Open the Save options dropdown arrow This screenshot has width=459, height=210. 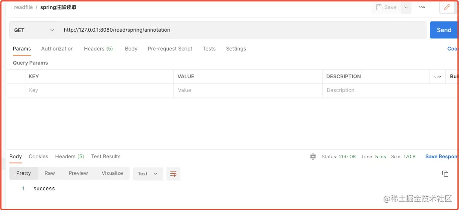pyautogui.click(x=406, y=7)
